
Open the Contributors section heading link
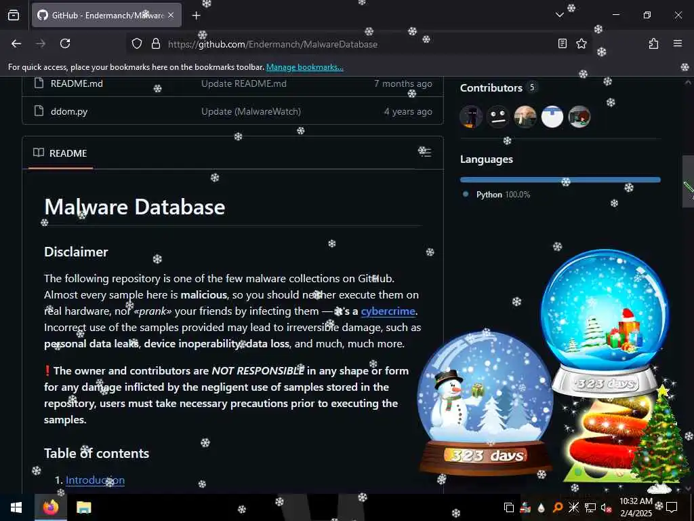pyautogui.click(x=491, y=88)
